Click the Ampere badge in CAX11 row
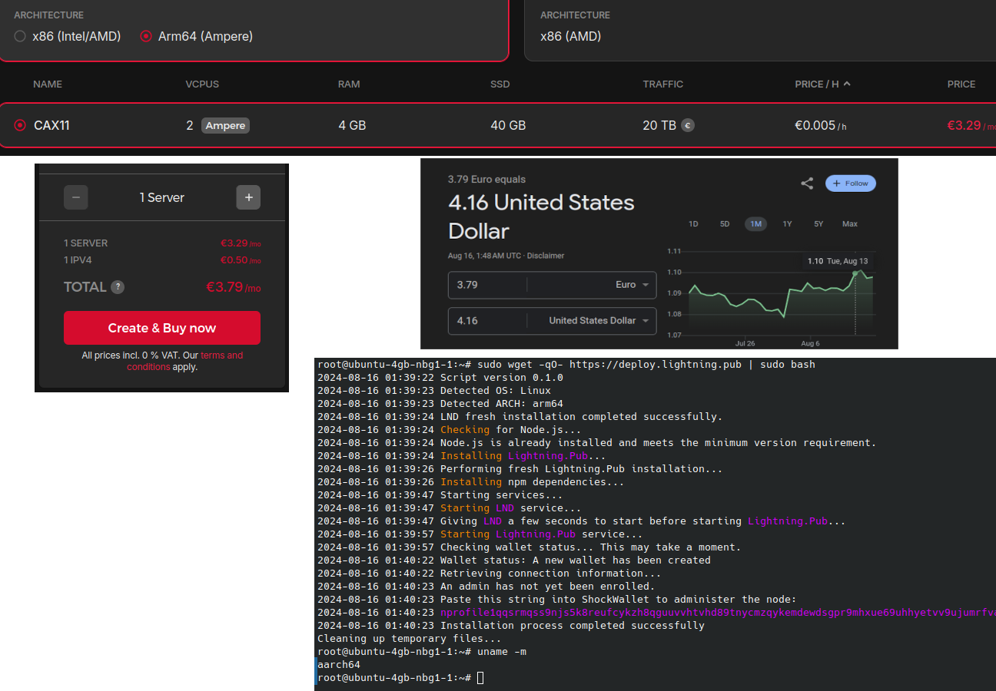Screen dimensions: 996x691 click(x=225, y=125)
